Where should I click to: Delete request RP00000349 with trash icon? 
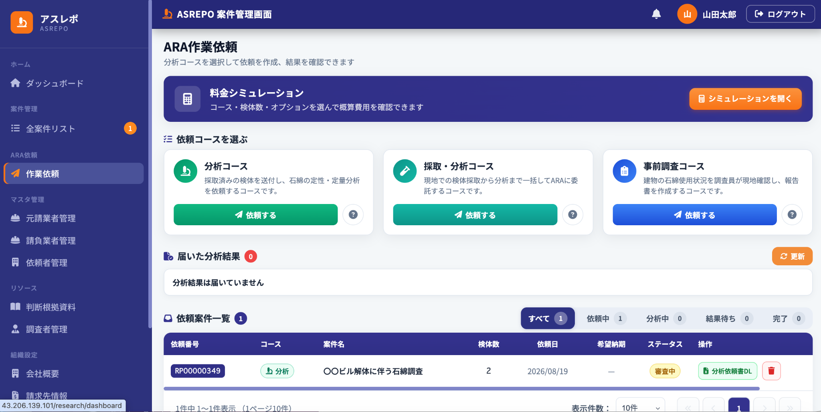click(x=771, y=371)
